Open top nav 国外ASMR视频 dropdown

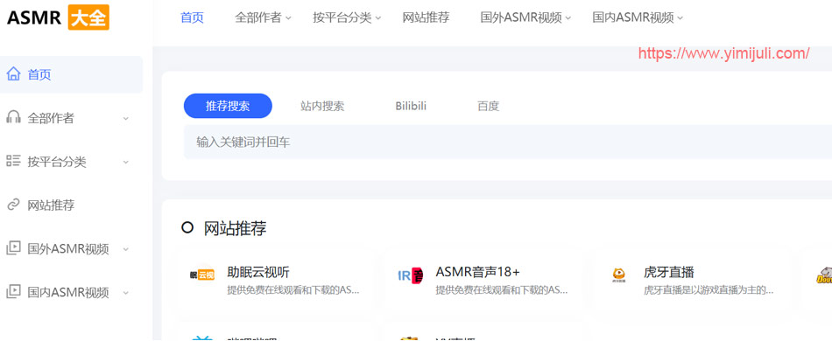[525, 17]
